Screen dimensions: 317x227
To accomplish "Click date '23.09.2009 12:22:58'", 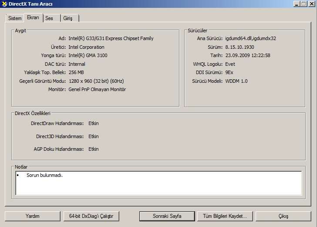I will click(x=248, y=55).
